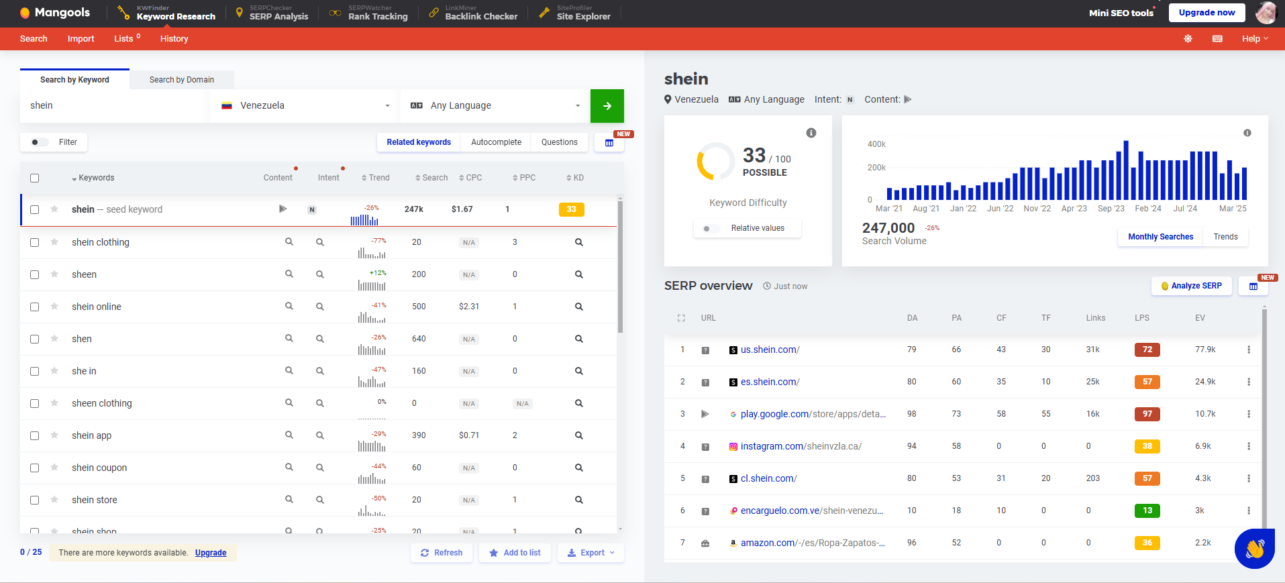This screenshot has width=1285, height=583.
Task: Star the sheen keyword
Action: click(x=54, y=274)
